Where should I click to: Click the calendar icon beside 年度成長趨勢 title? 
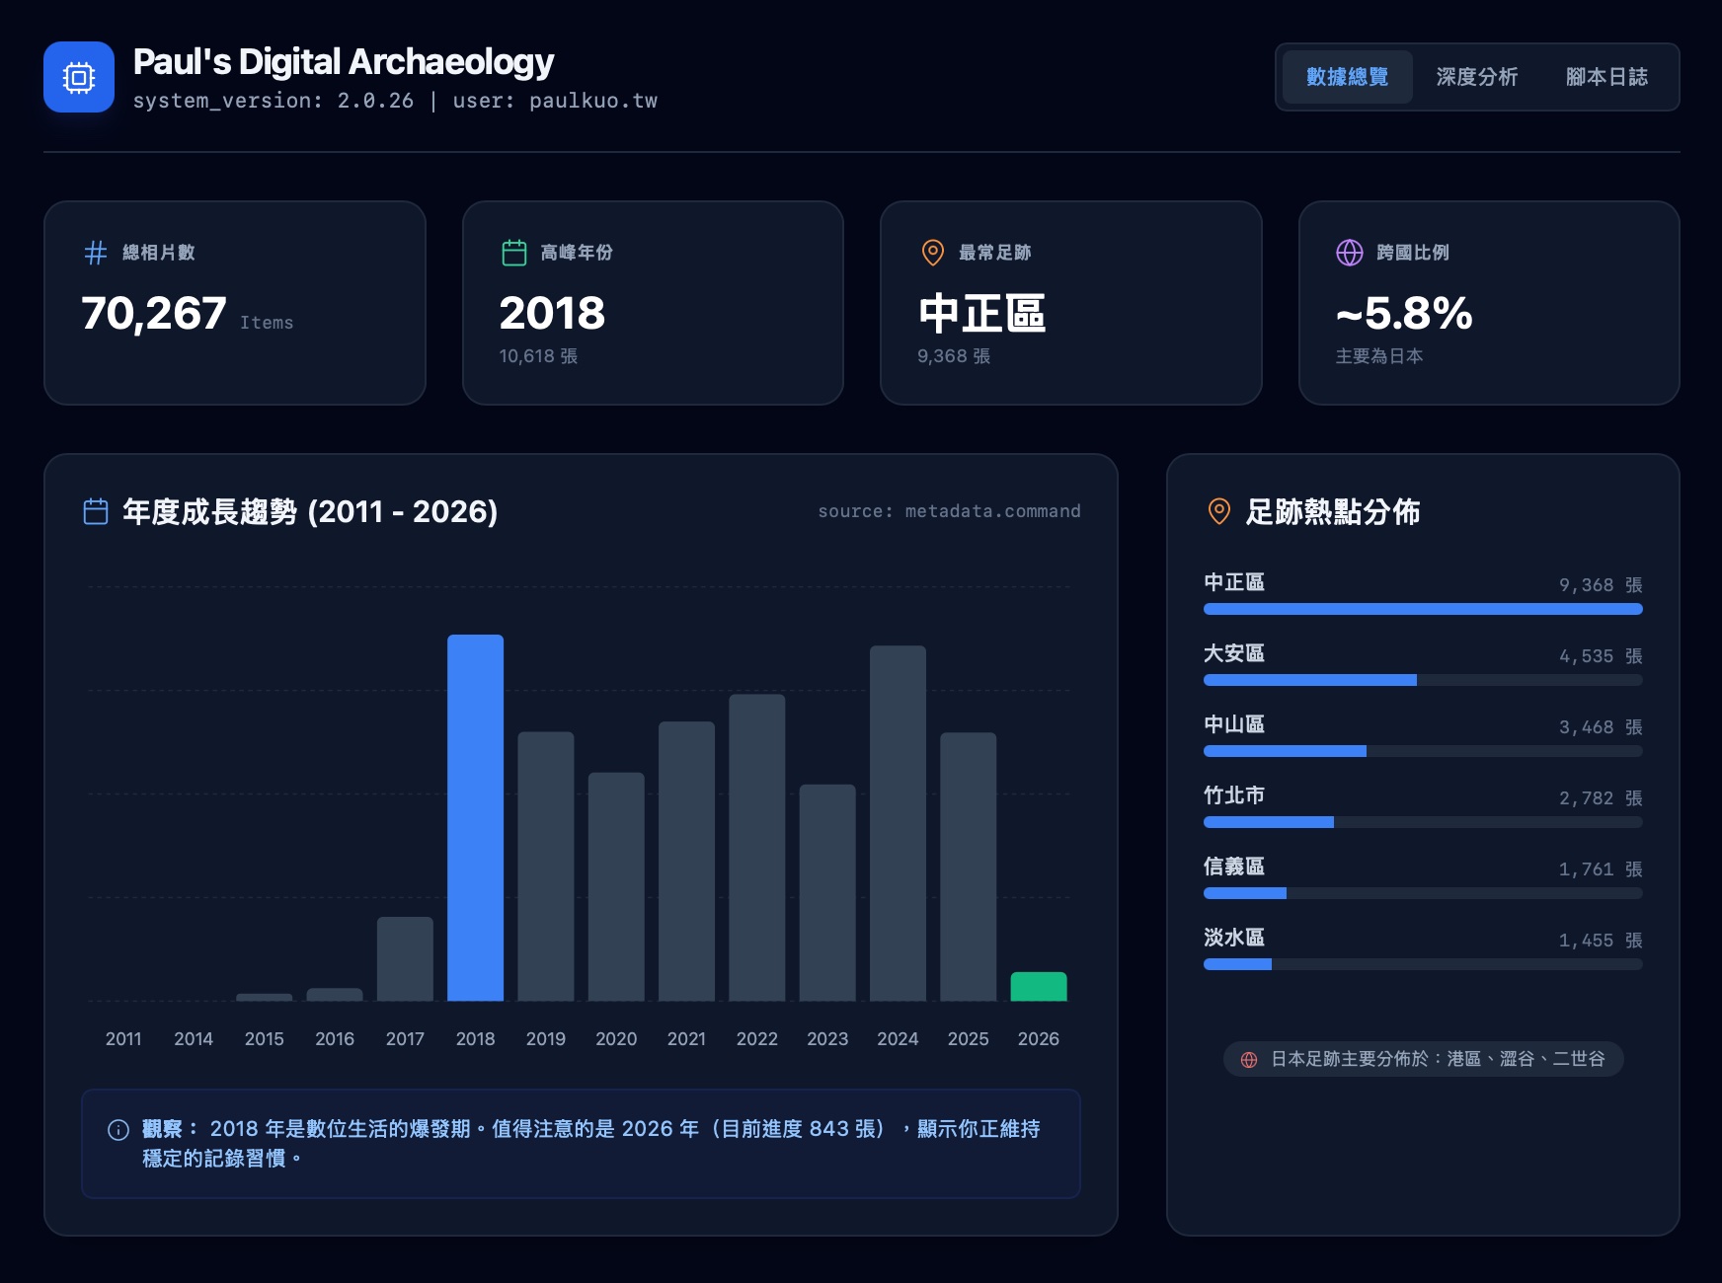point(95,512)
